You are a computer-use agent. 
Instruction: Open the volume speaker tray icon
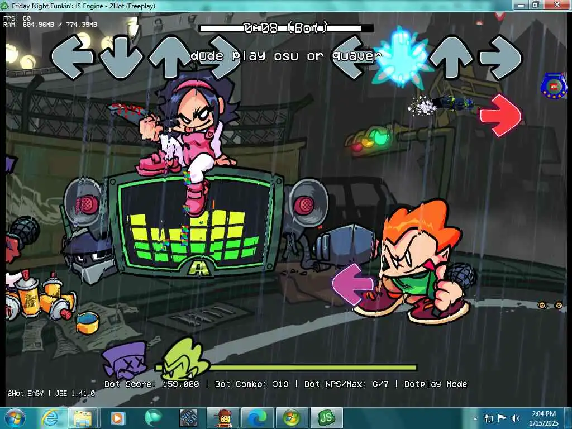[516, 418]
